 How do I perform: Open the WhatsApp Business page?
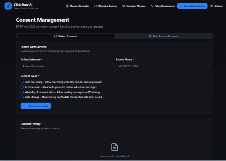(x=106, y=6)
